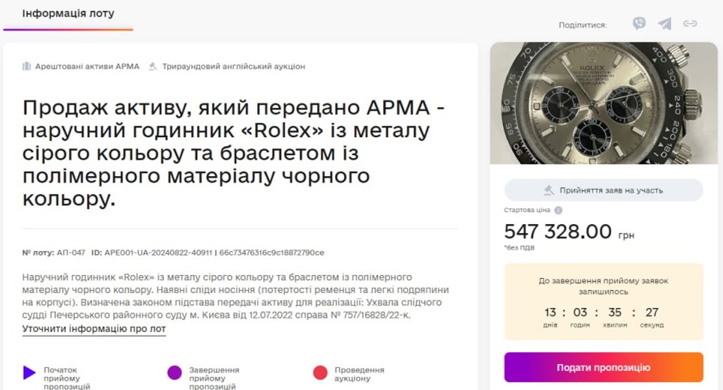723x390 pixels.
Task: Click Прийняття заяв на участь status pill
Action: [603, 190]
